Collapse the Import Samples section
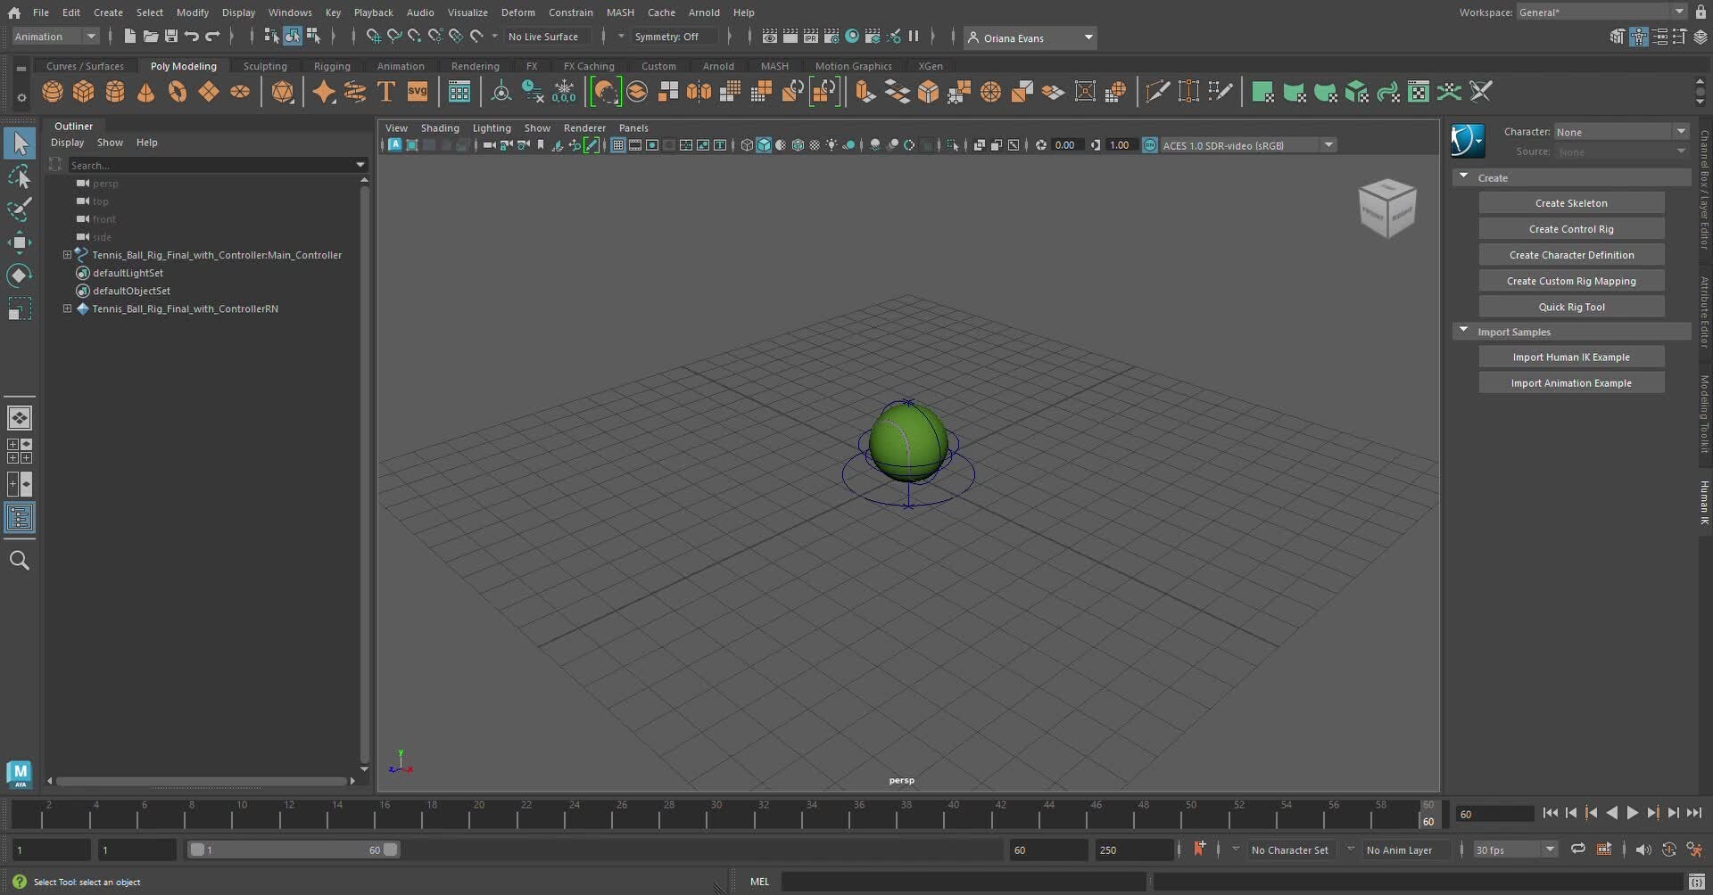 pyautogui.click(x=1464, y=330)
